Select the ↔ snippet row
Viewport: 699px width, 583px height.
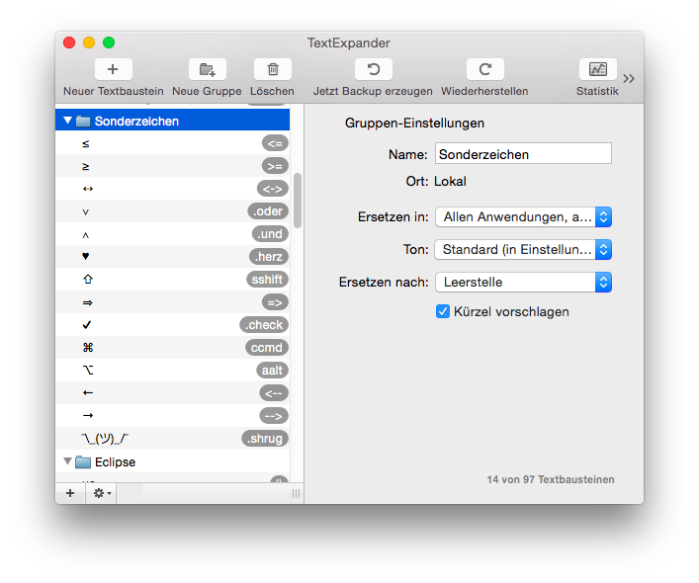click(172, 189)
